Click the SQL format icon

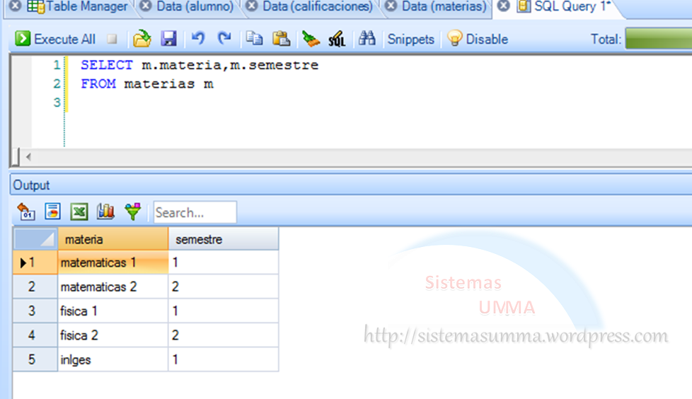[337, 39]
